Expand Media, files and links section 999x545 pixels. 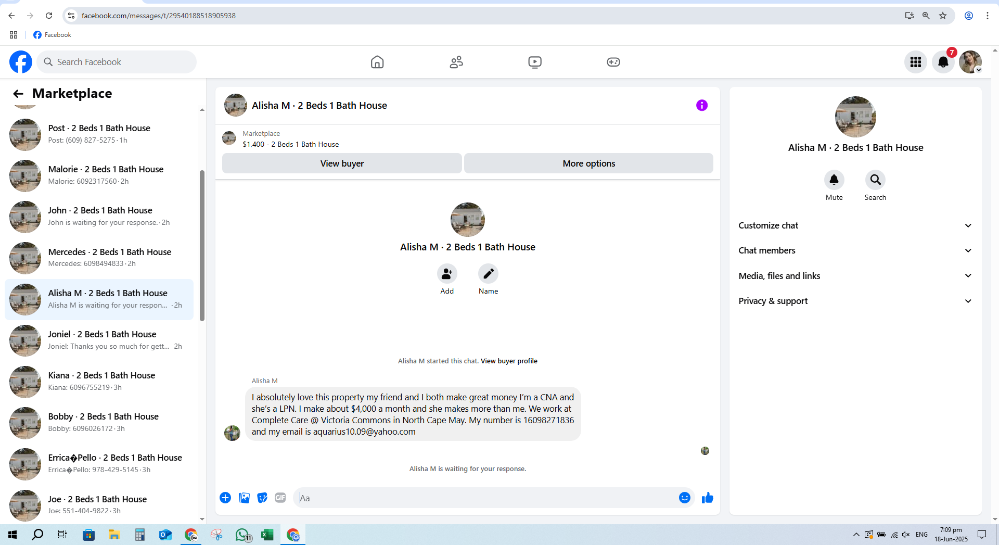(855, 276)
